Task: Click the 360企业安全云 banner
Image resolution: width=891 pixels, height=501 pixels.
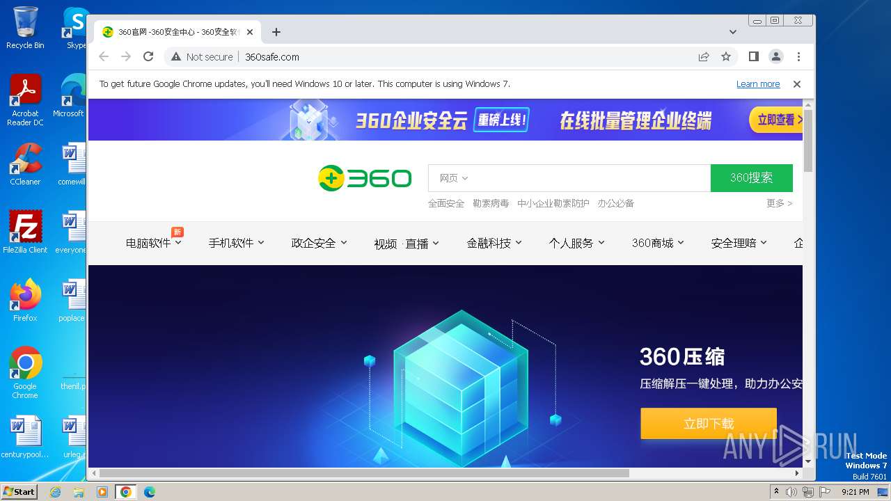Action: 445,120
